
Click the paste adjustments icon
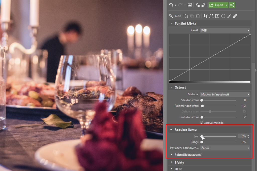(191, 16)
